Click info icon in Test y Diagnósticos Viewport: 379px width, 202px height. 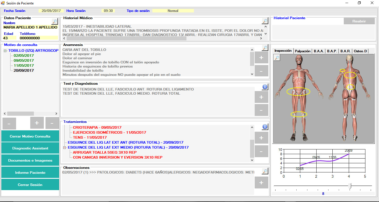click(x=265, y=87)
